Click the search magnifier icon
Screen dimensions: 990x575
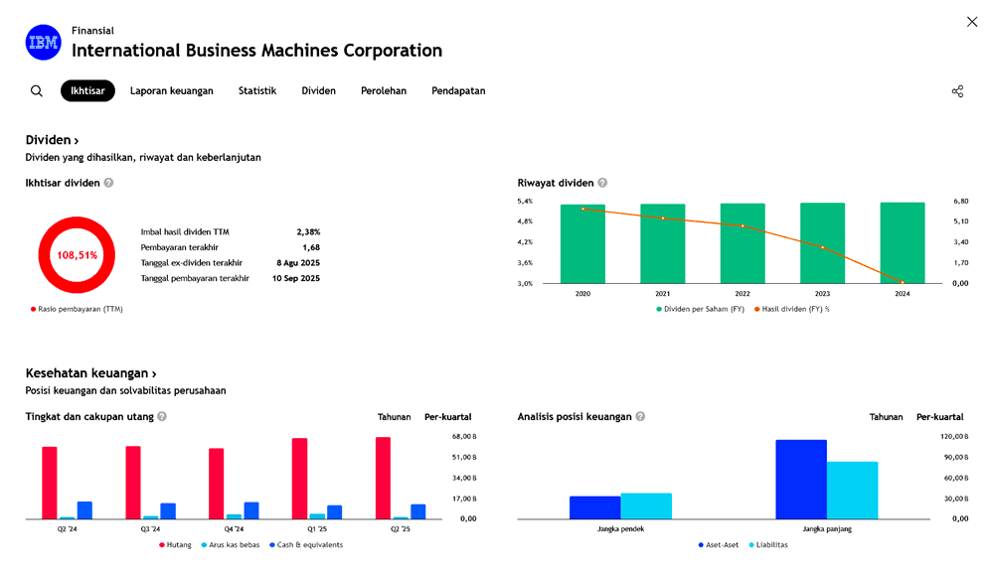pyautogui.click(x=37, y=91)
